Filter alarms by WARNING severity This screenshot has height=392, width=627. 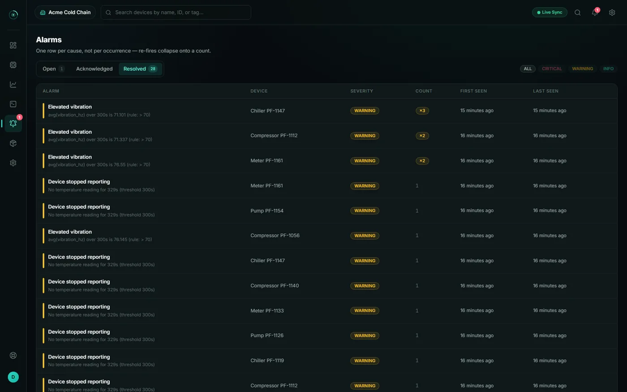pos(582,69)
